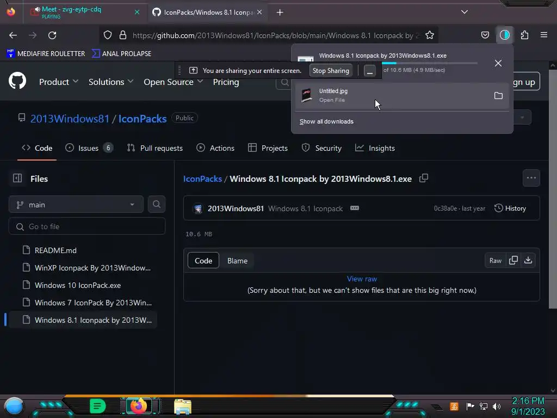Viewport: 557px width, 418px height.
Task: Open file History
Action: click(x=510, y=208)
